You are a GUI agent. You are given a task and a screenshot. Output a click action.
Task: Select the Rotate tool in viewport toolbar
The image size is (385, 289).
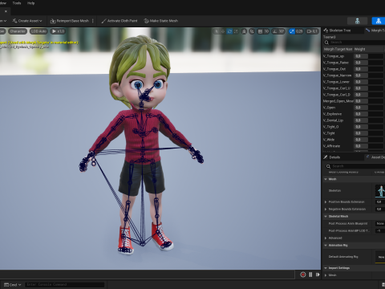click(x=229, y=31)
